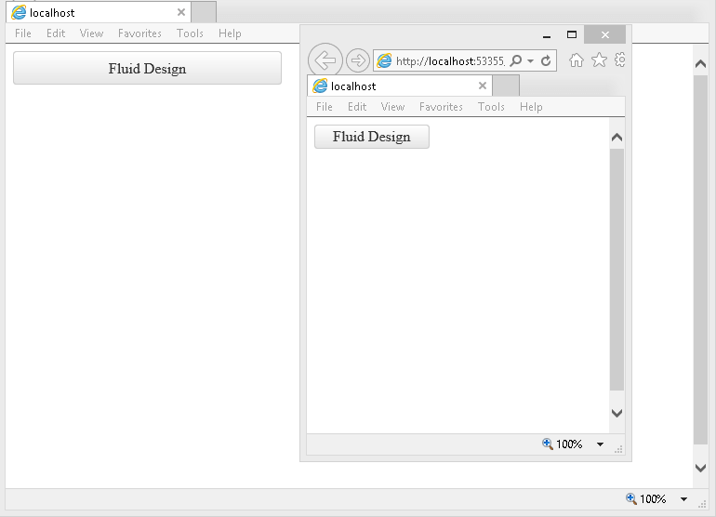This screenshot has height=517, width=716.
Task: Open the View menu in the large window
Action: click(91, 33)
